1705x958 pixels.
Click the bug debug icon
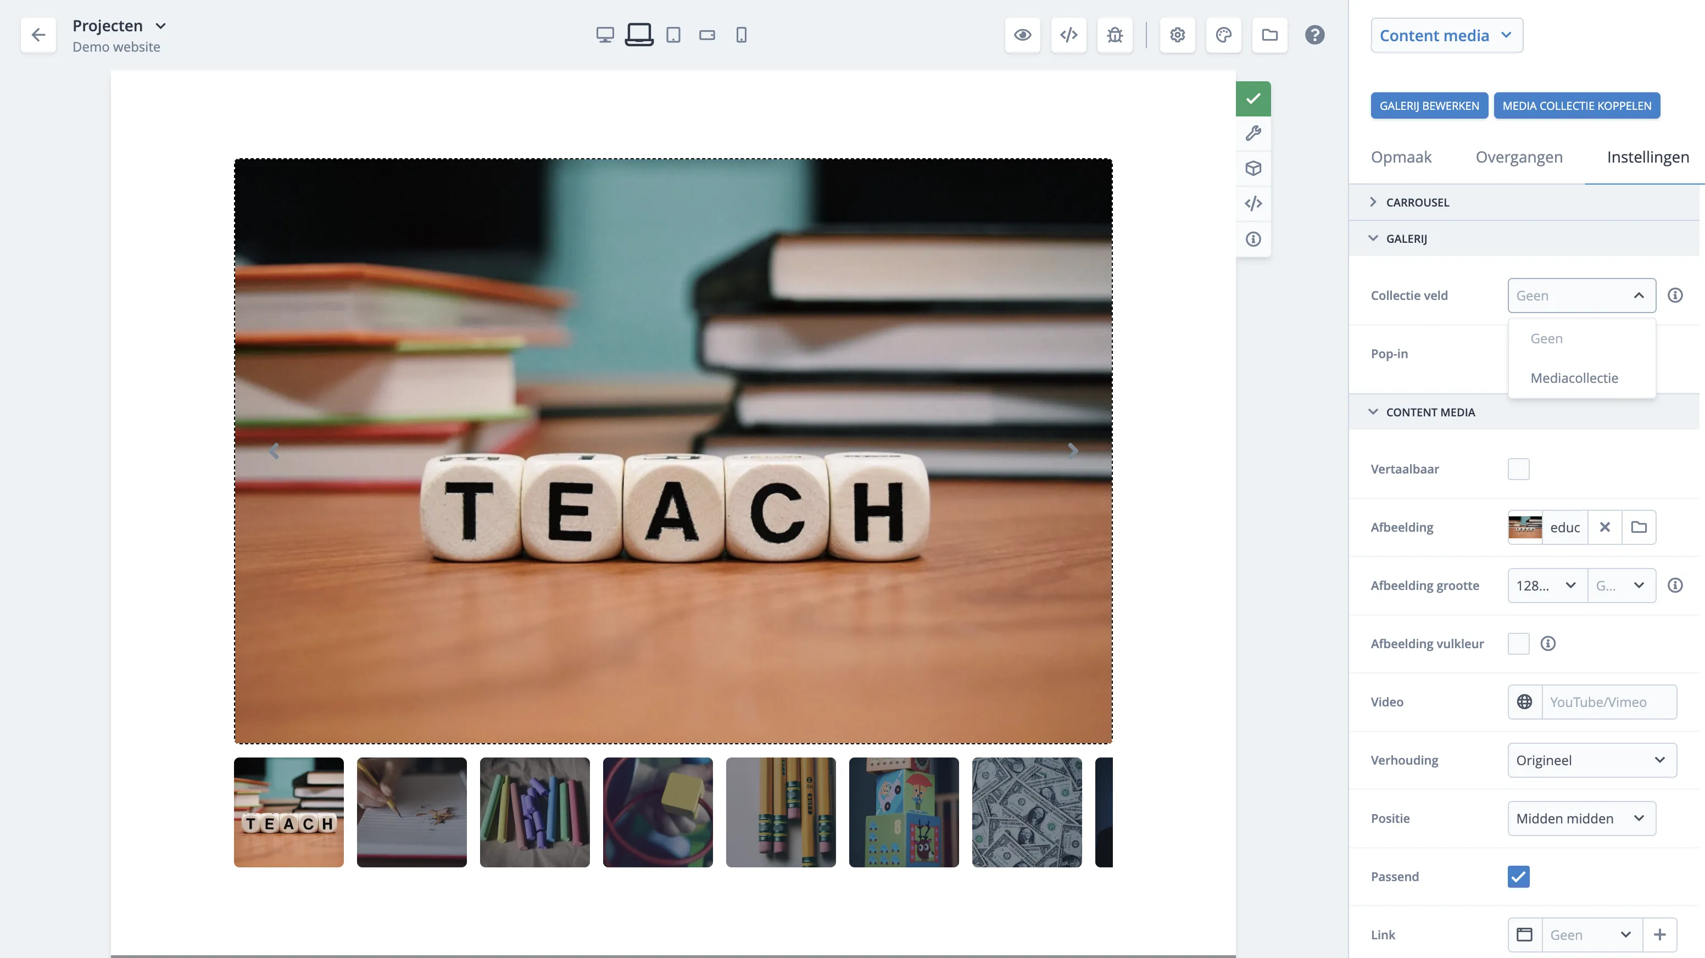[1115, 35]
